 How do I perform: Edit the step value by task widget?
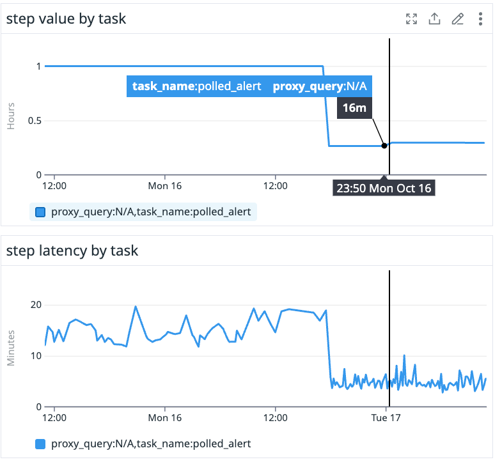pos(458,19)
